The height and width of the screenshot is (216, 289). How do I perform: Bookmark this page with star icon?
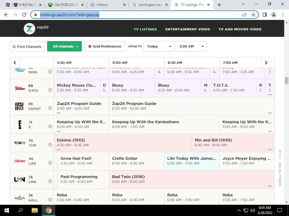(x=253, y=15)
